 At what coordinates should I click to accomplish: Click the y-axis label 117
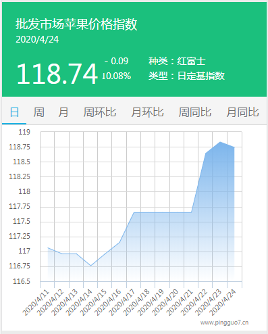tap(24, 251)
